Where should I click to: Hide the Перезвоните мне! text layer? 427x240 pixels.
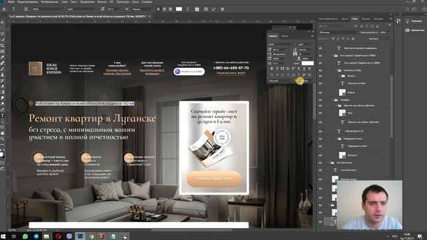[320, 146]
